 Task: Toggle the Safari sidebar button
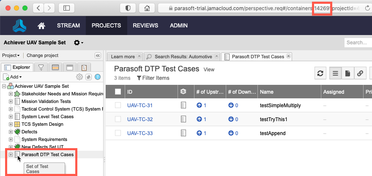(x=66, y=8)
